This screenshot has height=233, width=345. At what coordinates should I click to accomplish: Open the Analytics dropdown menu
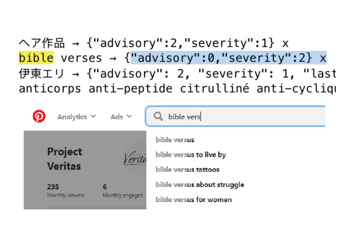click(77, 117)
